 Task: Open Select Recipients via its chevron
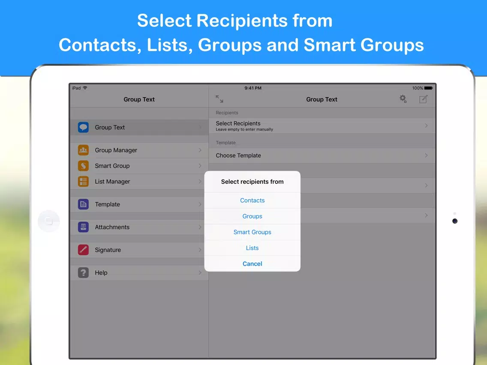tap(426, 126)
